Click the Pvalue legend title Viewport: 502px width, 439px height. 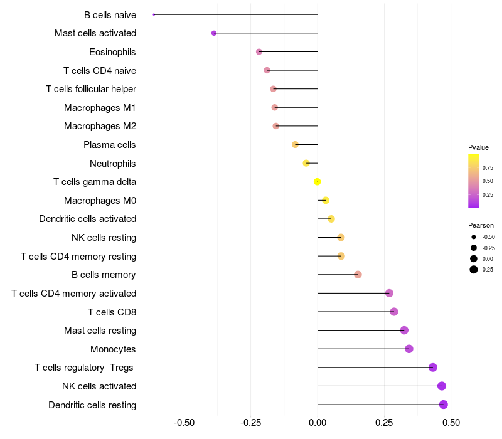tap(478, 147)
